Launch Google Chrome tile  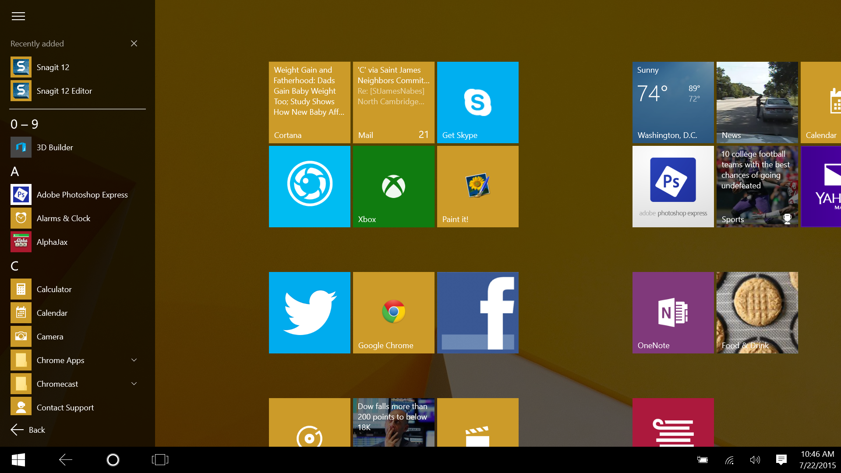(393, 312)
